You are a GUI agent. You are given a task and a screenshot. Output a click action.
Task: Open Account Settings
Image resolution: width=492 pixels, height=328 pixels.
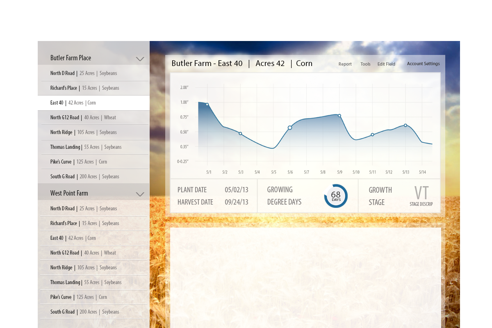coord(423,64)
